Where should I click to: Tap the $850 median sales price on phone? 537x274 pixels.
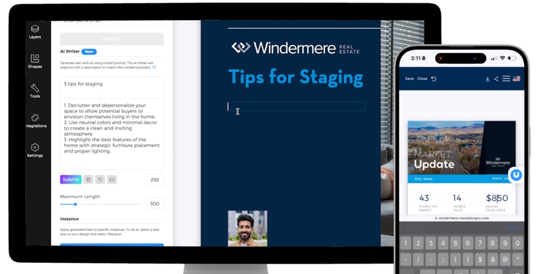click(x=497, y=198)
